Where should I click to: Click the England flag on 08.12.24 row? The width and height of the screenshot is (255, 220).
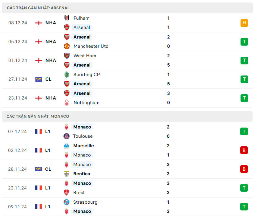tap(39, 23)
